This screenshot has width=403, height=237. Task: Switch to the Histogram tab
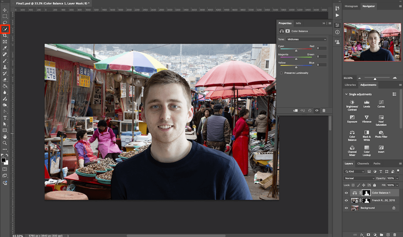tap(351, 6)
